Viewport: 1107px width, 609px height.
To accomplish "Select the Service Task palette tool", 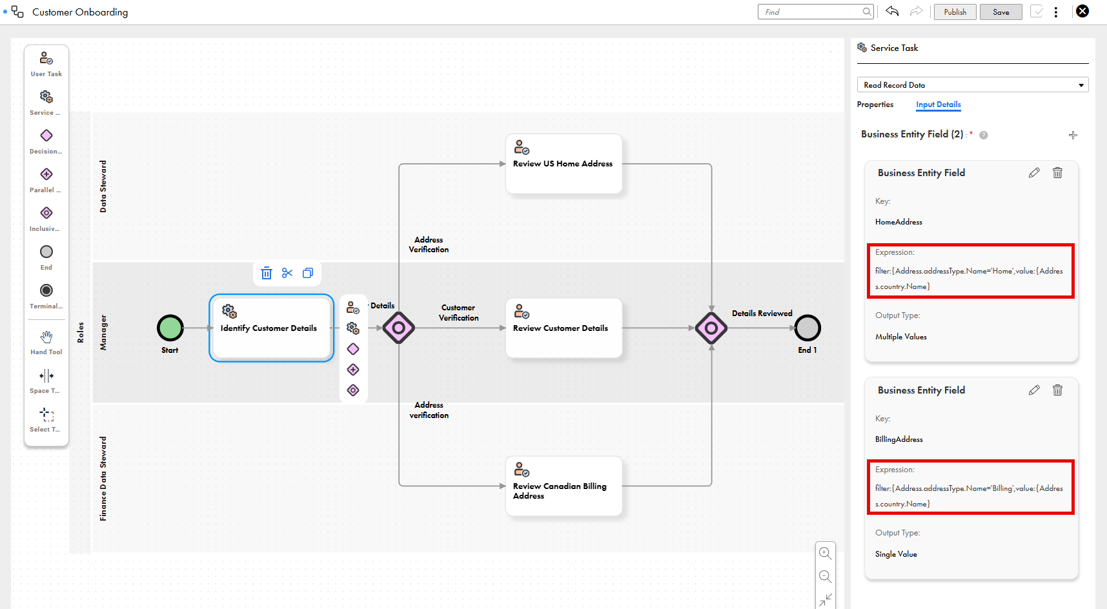I will point(46,103).
